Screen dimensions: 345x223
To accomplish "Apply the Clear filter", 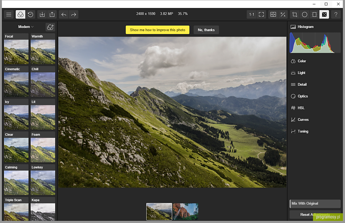I will pyautogui.click(x=16, y=147).
